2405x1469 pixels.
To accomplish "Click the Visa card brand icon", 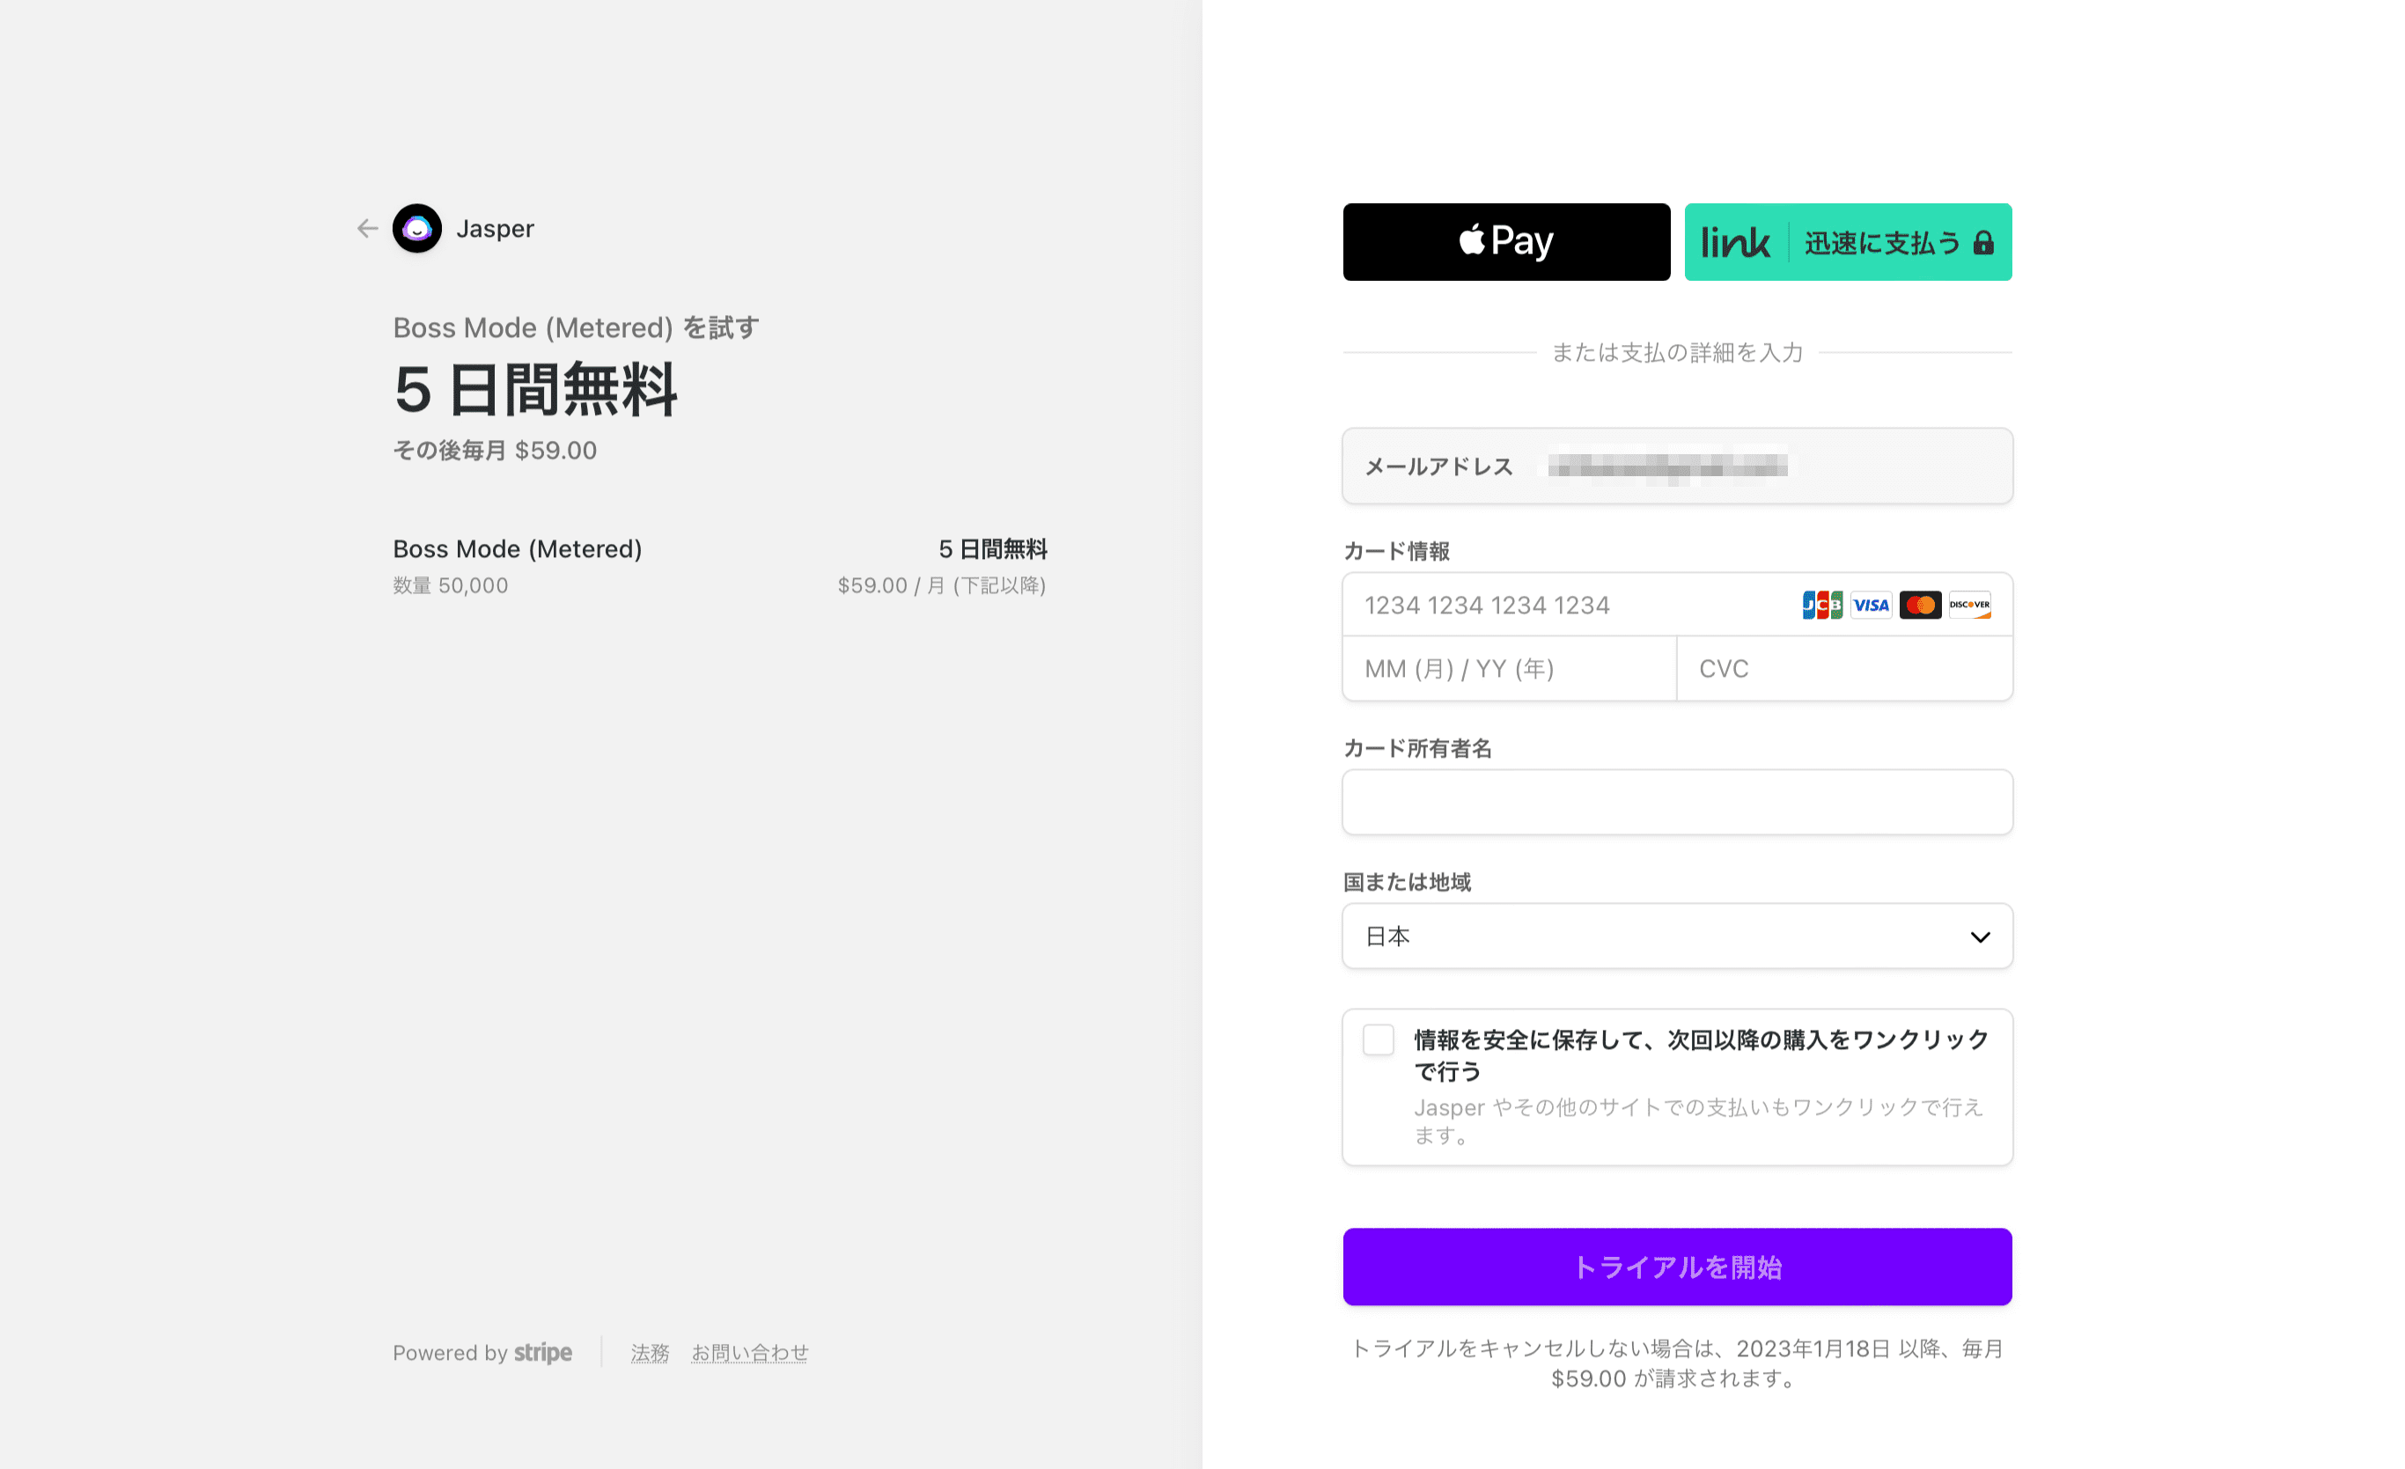I will [x=1872, y=606].
